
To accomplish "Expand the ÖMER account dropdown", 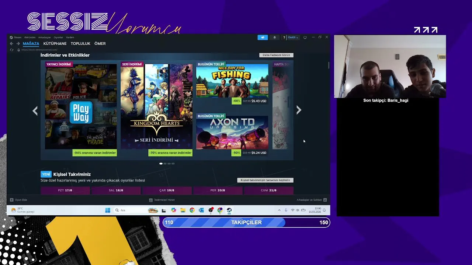I will tap(293, 37).
